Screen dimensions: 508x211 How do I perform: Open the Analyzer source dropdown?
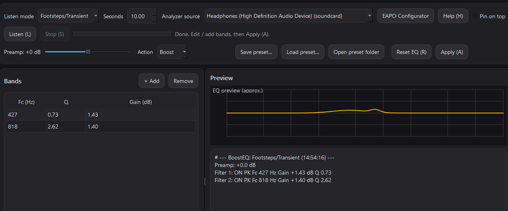coord(288,16)
